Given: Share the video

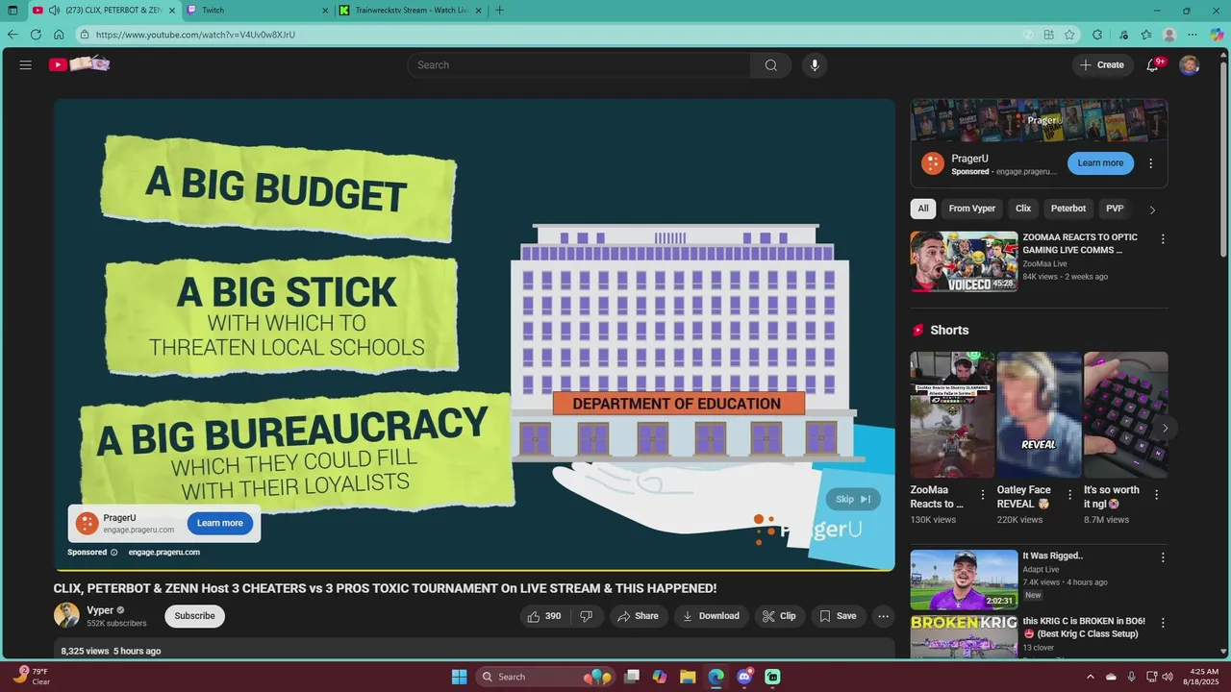Looking at the screenshot, I should (639, 616).
